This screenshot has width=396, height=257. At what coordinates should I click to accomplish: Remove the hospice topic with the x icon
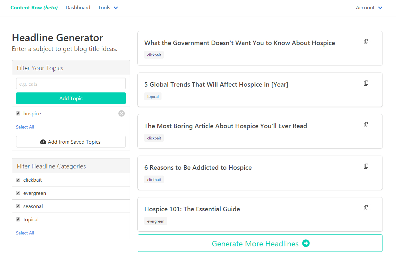[x=122, y=113]
